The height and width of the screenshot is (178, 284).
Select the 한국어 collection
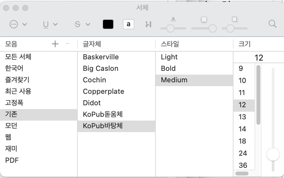(39, 68)
